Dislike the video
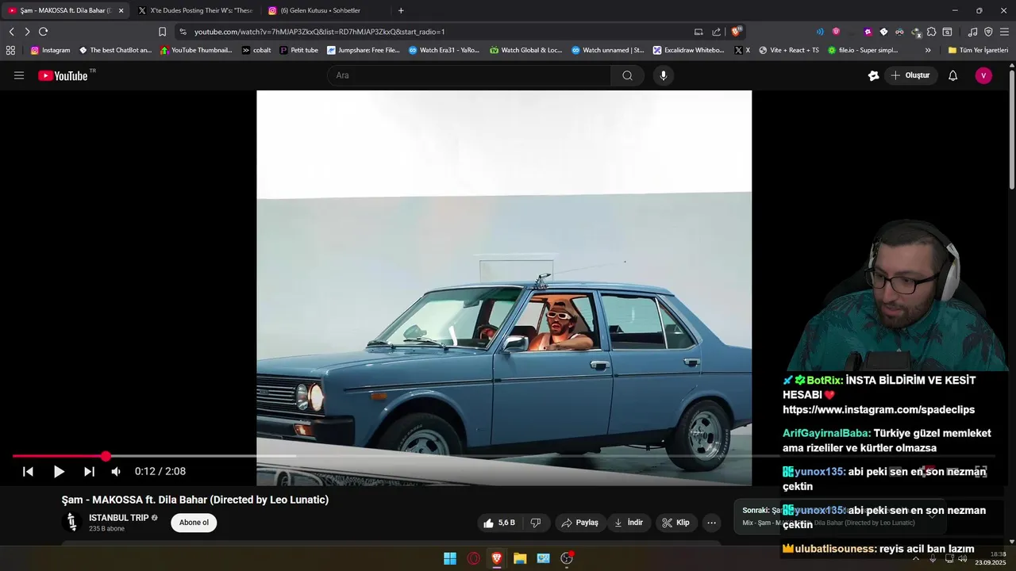This screenshot has width=1016, height=571. coord(536,523)
